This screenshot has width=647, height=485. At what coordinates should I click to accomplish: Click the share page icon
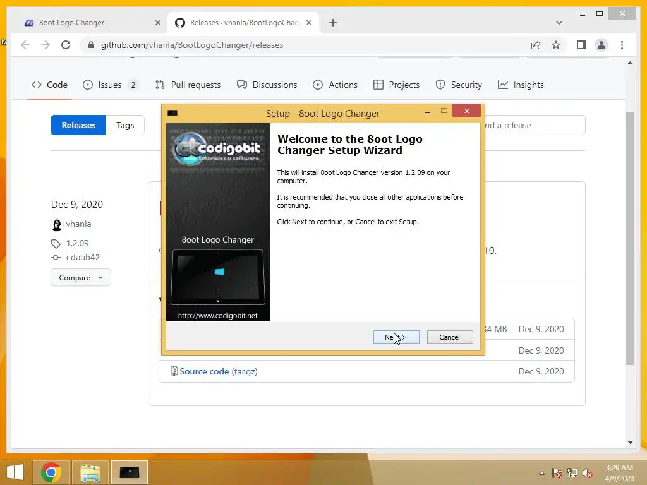click(536, 45)
